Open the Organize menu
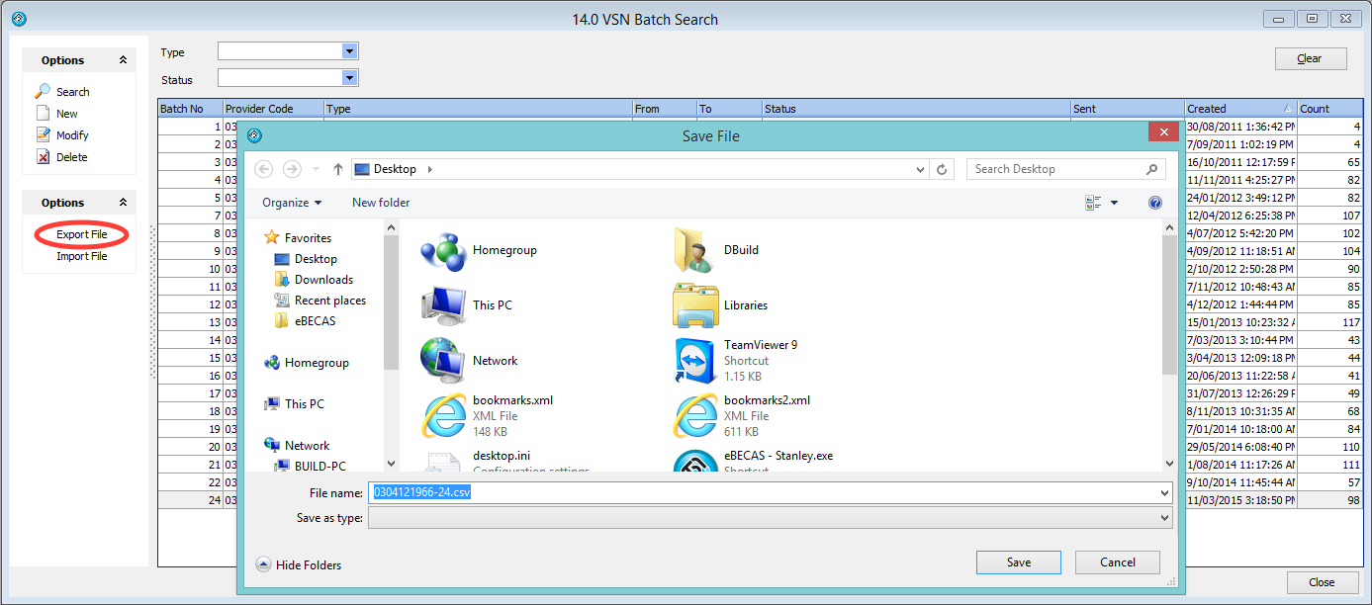The height and width of the screenshot is (605, 1372). click(x=292, y=203)
